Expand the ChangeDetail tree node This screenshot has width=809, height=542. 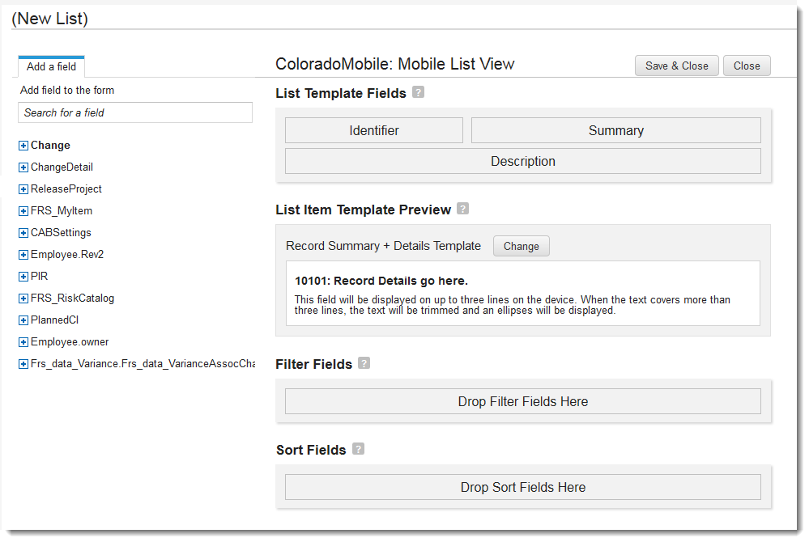tap(23, 167)
